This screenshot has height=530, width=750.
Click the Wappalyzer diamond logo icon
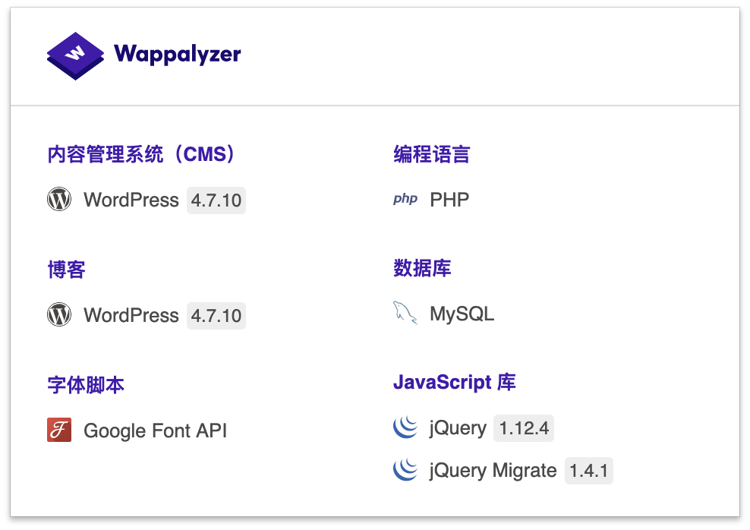75,56
